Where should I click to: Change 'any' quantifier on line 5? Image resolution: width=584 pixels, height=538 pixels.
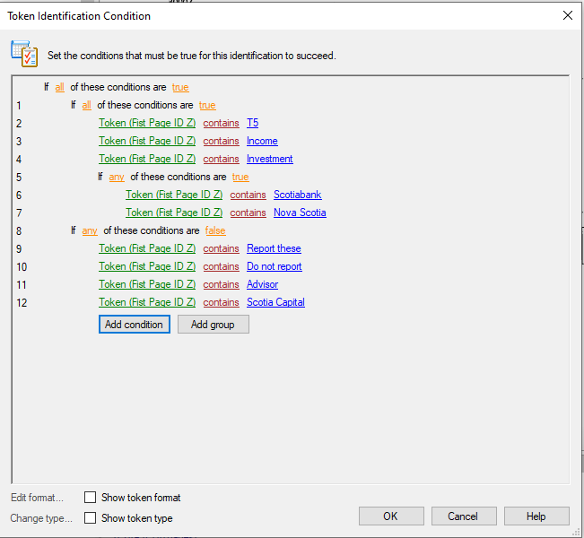point(117,177)
